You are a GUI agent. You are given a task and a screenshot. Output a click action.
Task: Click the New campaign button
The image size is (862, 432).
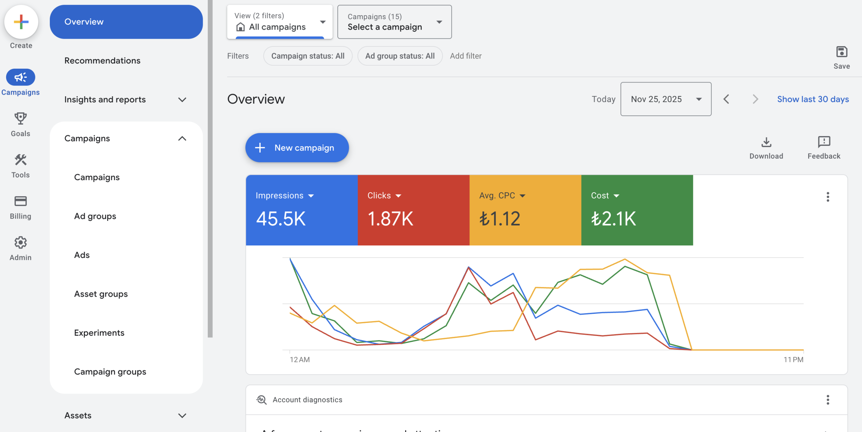click(x=297, y=148)
